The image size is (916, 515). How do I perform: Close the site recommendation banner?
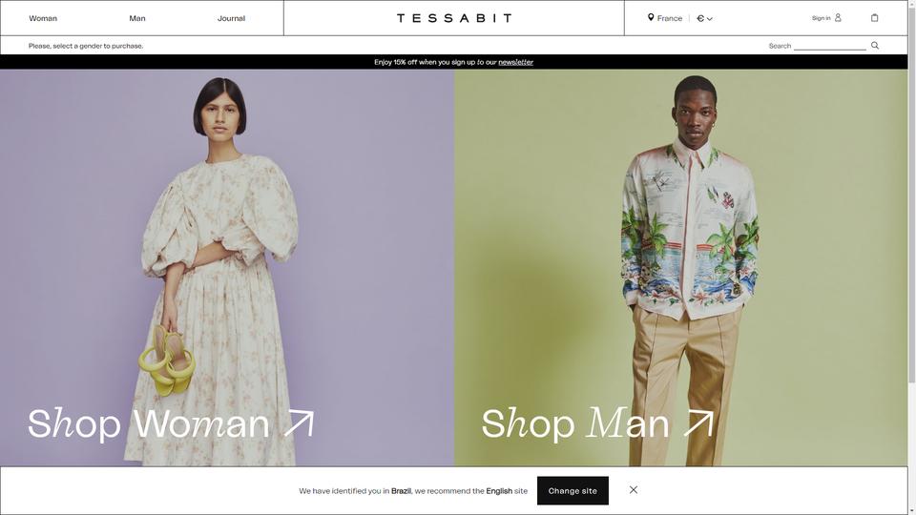tap(634, 490)
